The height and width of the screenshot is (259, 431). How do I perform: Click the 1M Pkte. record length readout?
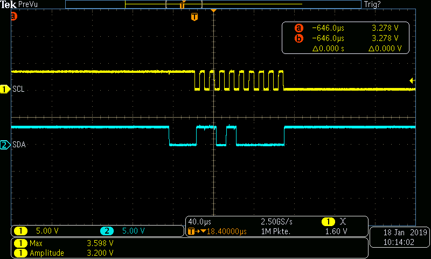tap(276, 231)
